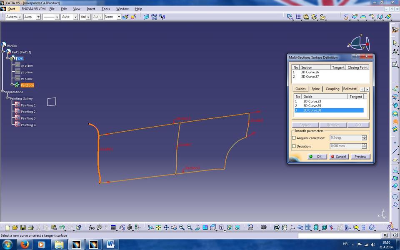This screenshot has width=400, height=250.
Task: Select the Pan tool
Action: pos(166,227)
